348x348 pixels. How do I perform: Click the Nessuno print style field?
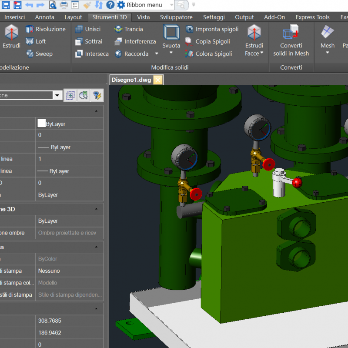coord(49,271)
